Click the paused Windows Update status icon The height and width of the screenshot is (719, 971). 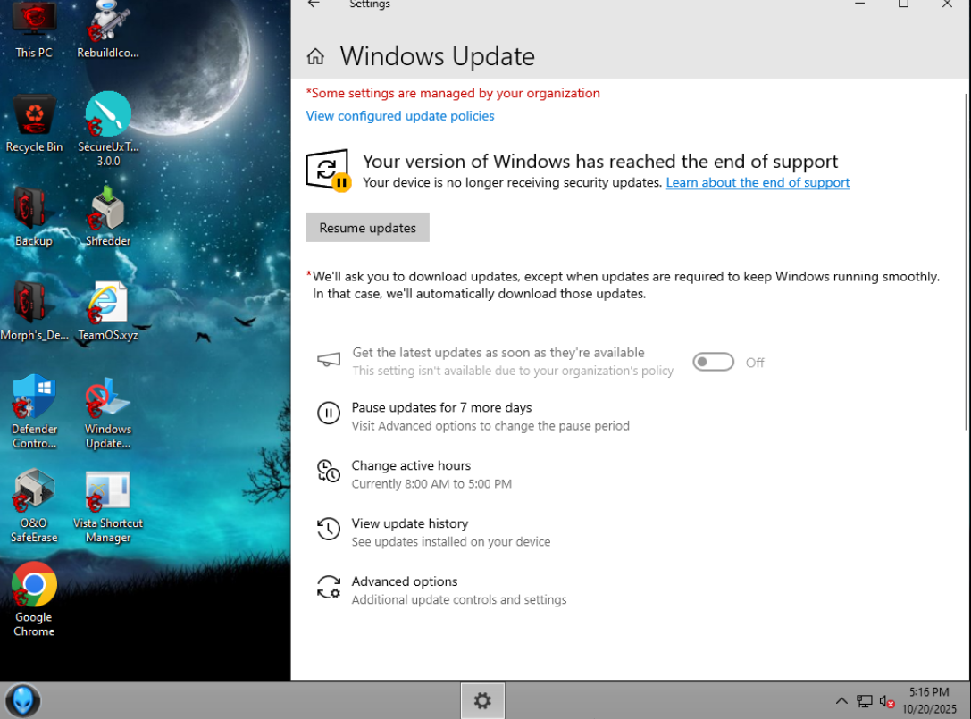point(328,171)
